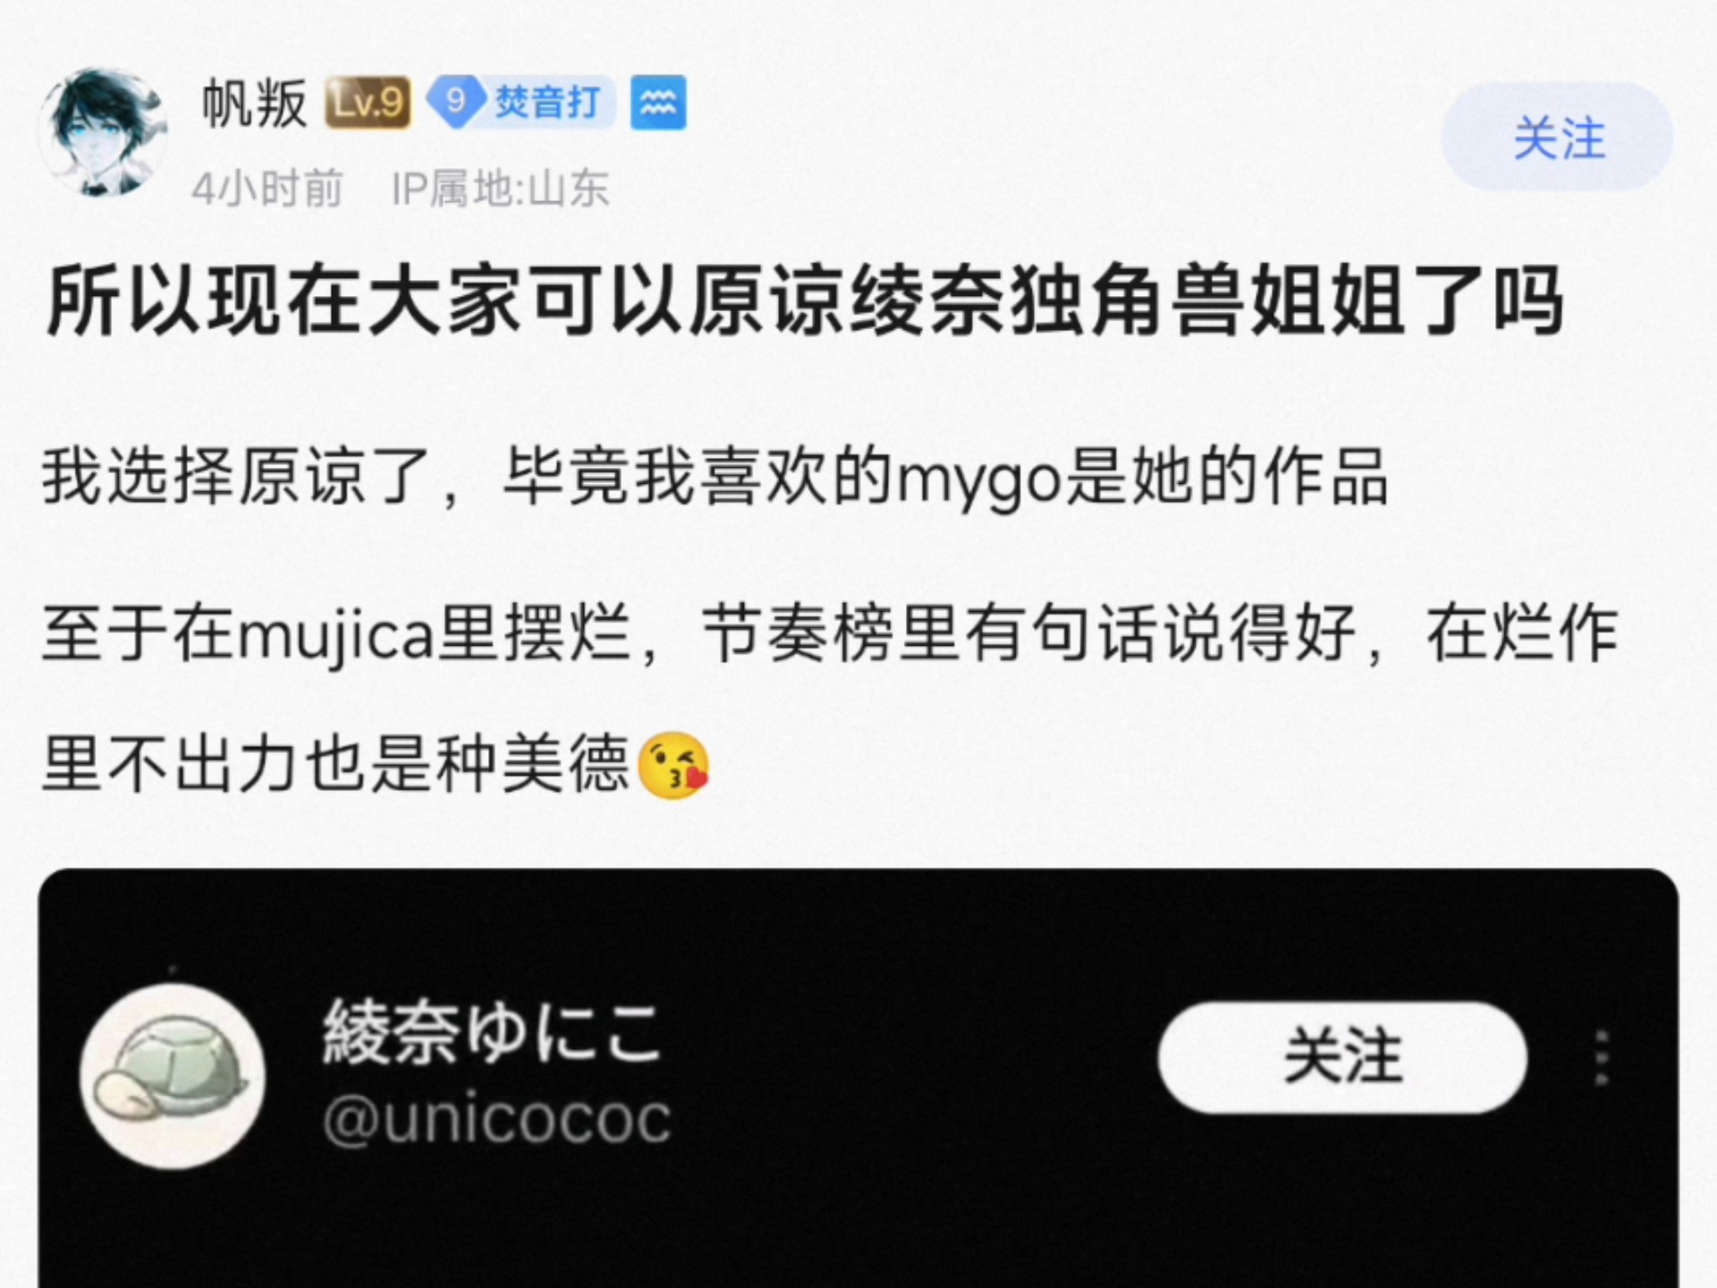Open the username 帆叛
This screenshot has width=1717, height=1288.
(254, 104)
